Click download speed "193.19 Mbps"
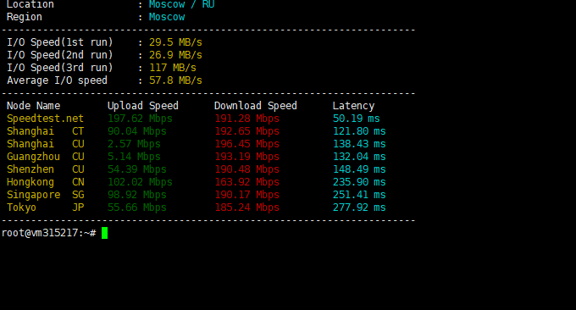The width and height of the screenshot is (576, 310). click(246, 157)
